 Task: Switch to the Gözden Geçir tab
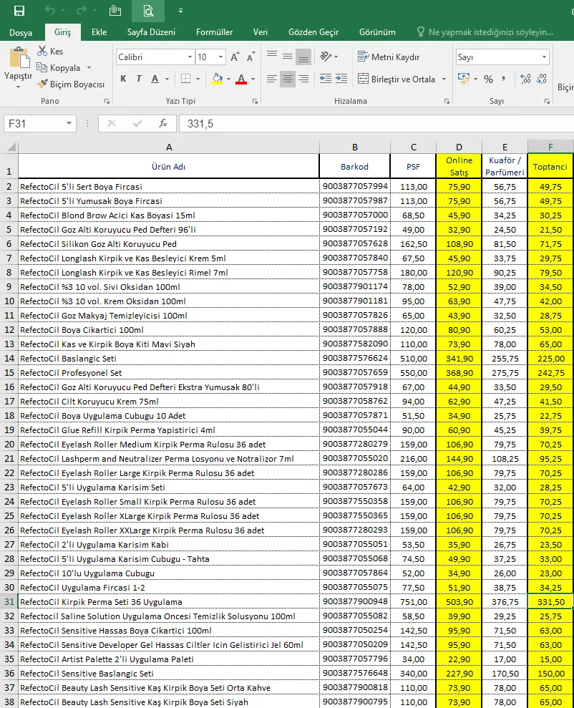(313, 32)
